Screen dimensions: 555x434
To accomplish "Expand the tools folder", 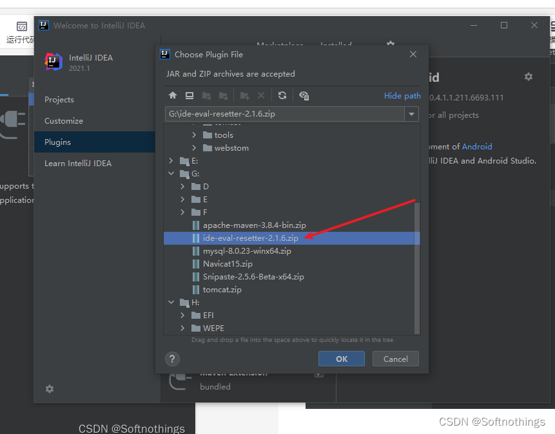I will [194, 135].
